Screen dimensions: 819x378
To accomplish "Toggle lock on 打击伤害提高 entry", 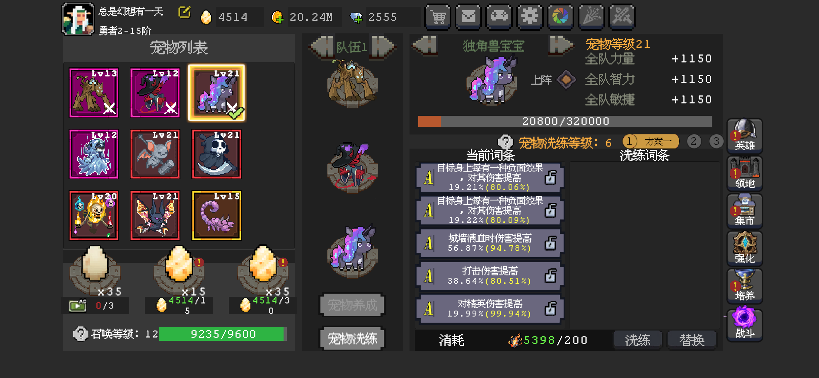I will coord(550,276).
